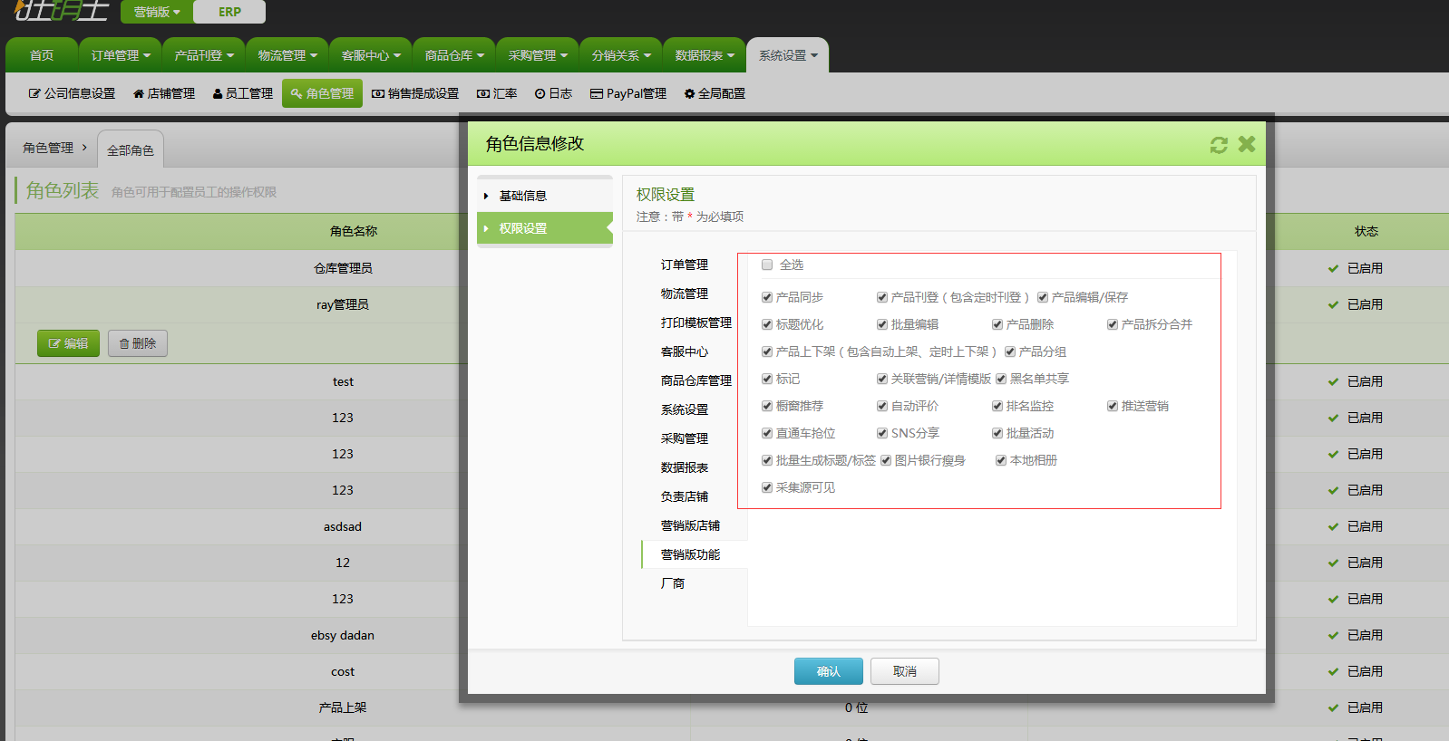The image size is (1449, 741).
Task: Open 店铺管理 with house icon
Action: pos(164,93)
